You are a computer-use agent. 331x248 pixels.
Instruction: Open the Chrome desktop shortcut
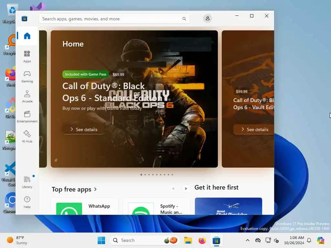[9, 202]
